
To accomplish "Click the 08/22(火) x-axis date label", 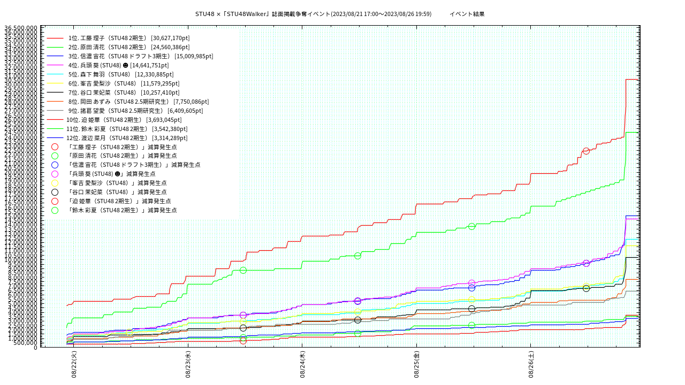I will tap(74, 365).
